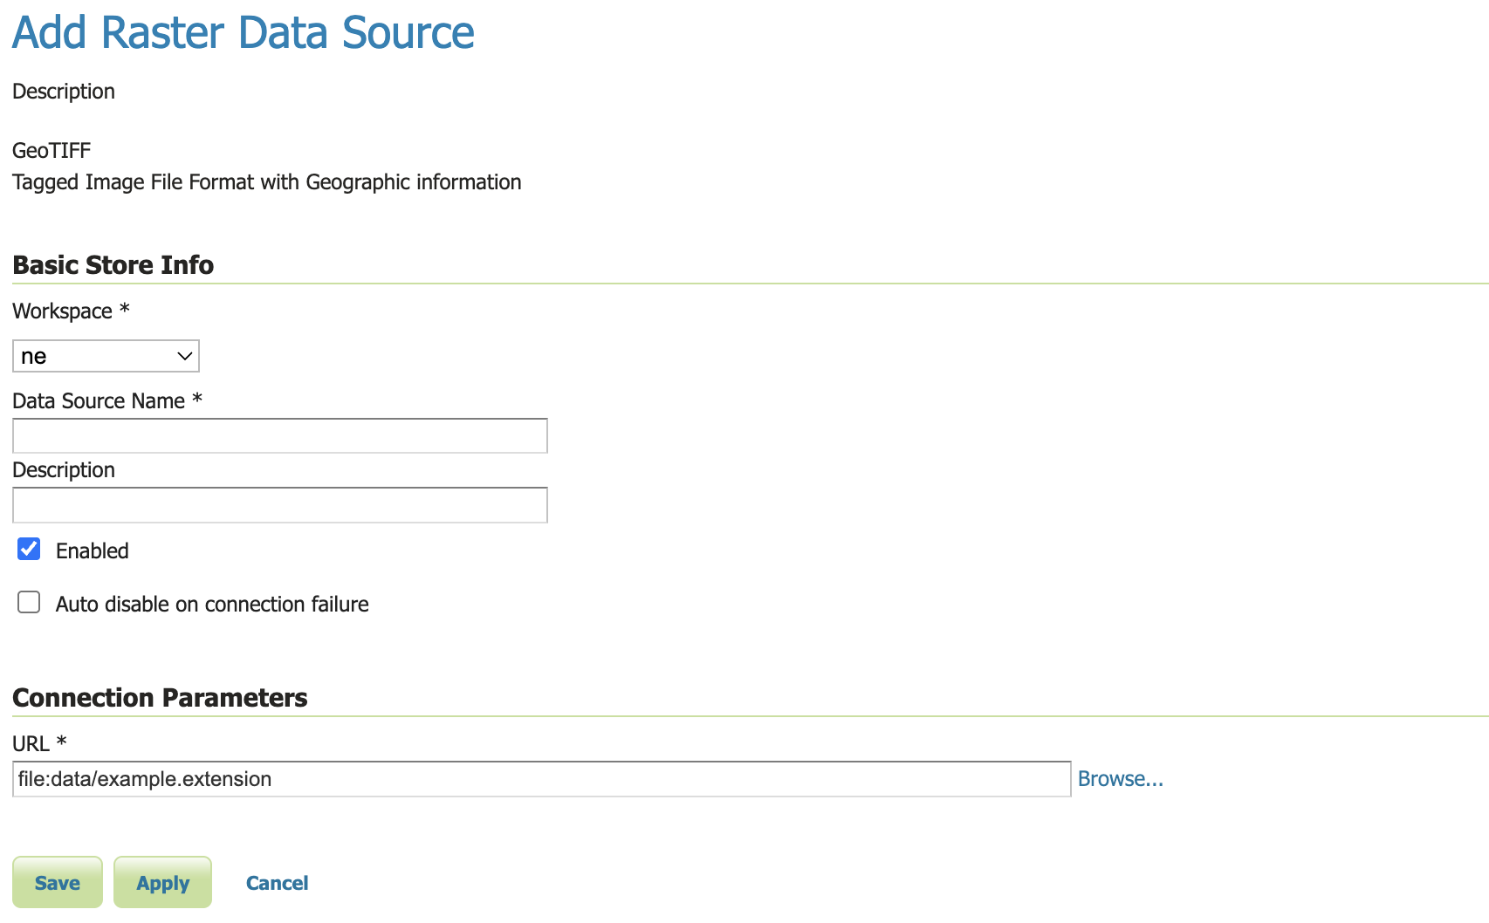Click the URL field with file:data/example.extension

click(541, 779)
